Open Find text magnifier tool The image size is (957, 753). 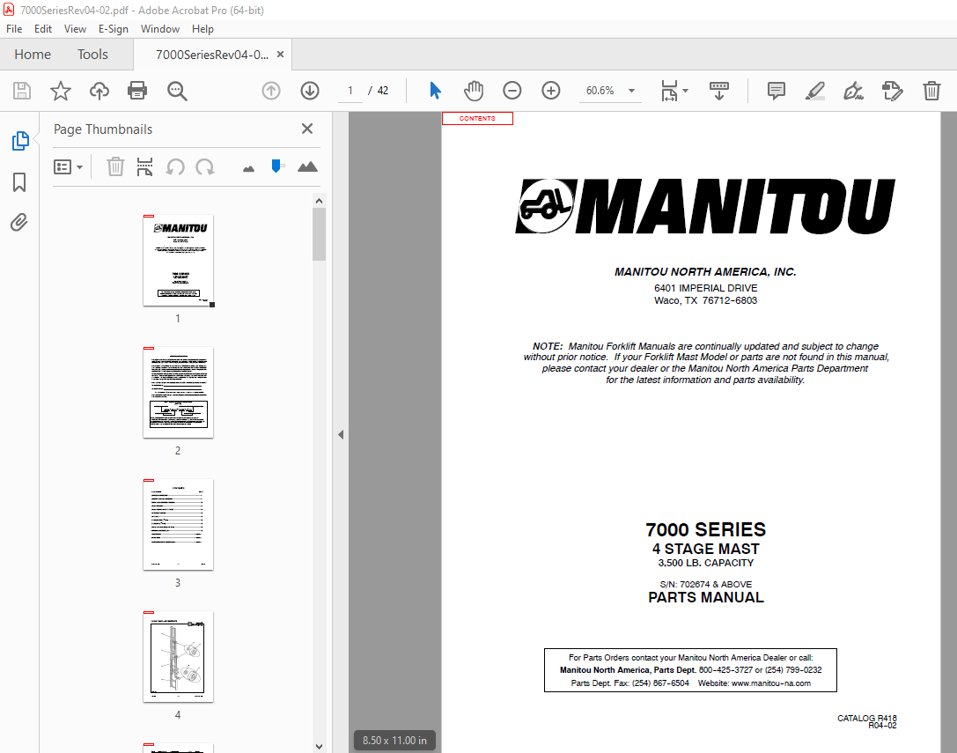[x=177, y=91]
